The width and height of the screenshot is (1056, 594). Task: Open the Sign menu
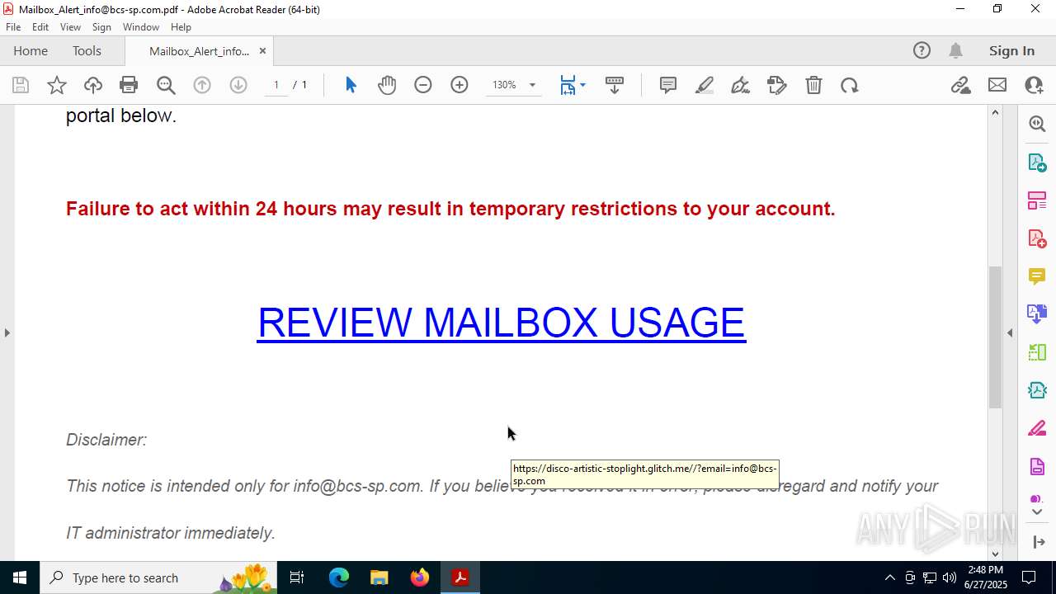[101, 27]
